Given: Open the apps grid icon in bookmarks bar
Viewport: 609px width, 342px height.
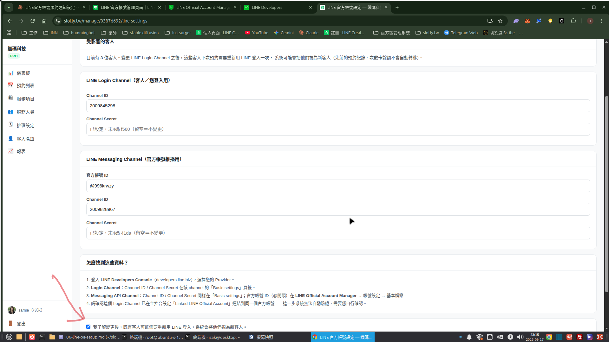Looking at the screenshot, I should 9,33.
